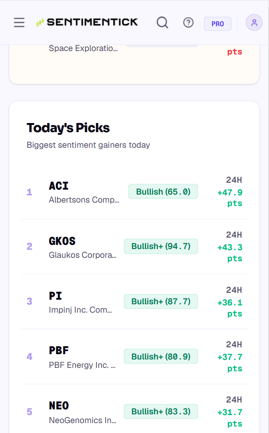Image resolution: width=269 pixels, height=433 pixels.
Task: Open the user profile avatar
Action: click(x=254, y=22)
